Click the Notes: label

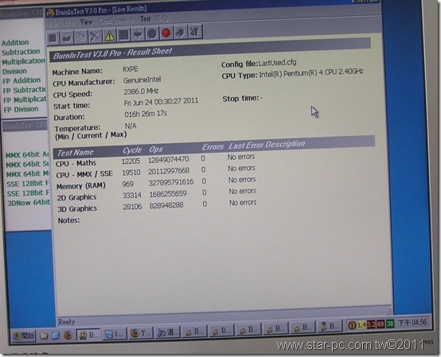pyautogui.click(x=69, y=221)
